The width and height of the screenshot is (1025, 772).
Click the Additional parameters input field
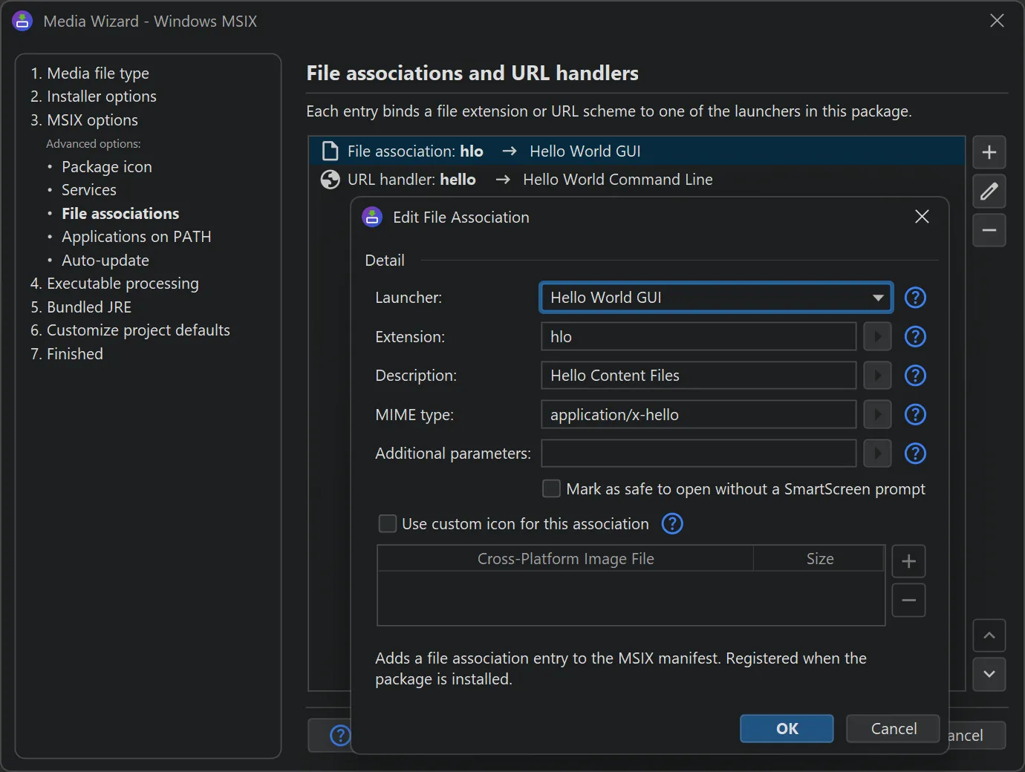tap(698, 453)
